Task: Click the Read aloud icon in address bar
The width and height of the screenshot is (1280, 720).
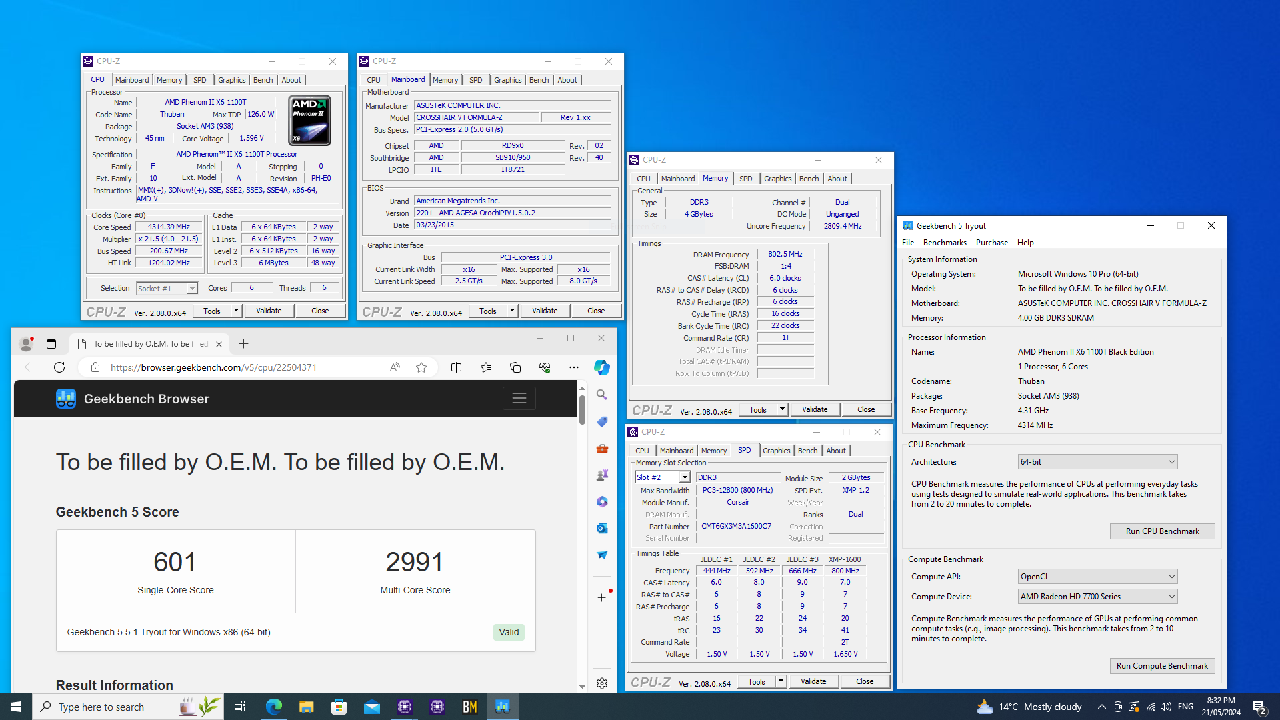Action: coord(395,367)
